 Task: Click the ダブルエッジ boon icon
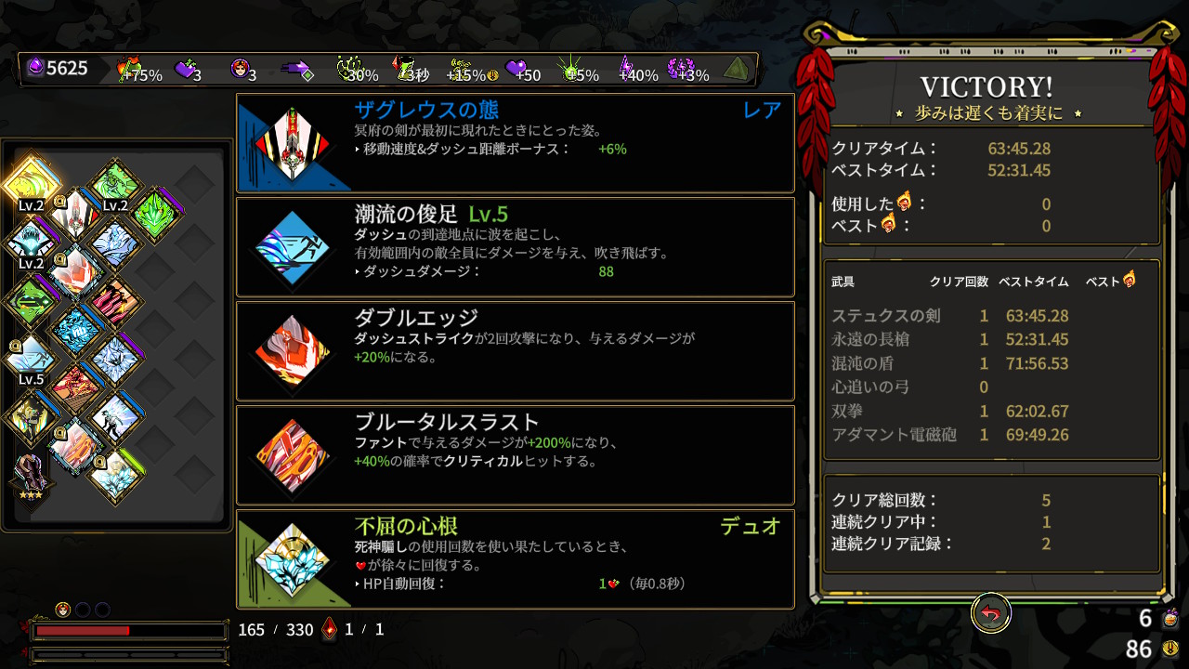pos(292,351)
